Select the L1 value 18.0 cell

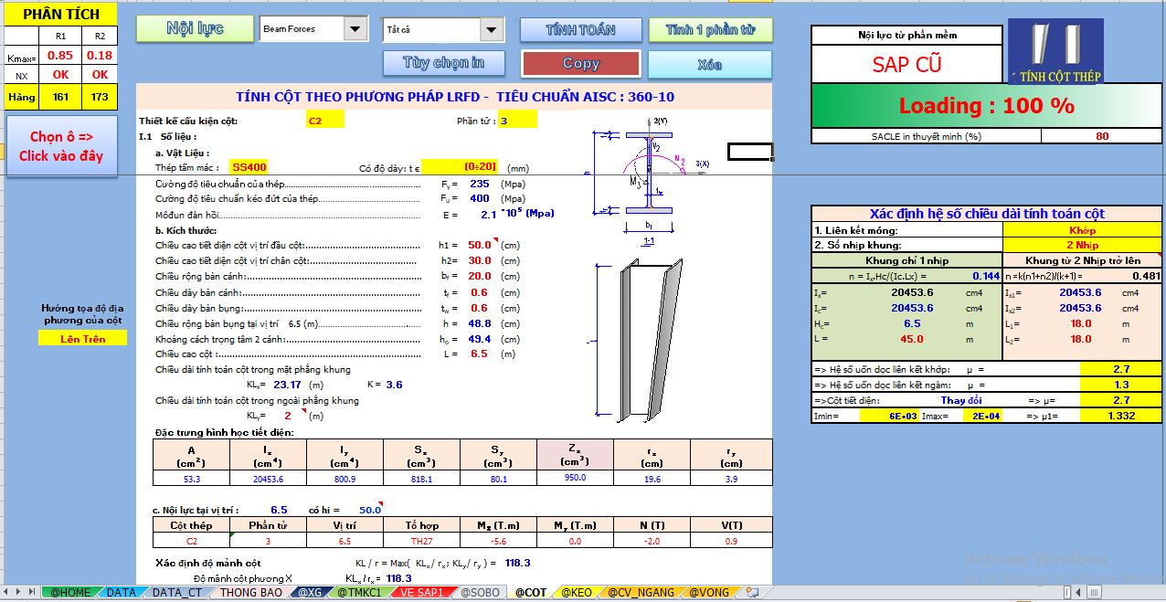[x=1081, y=323]
